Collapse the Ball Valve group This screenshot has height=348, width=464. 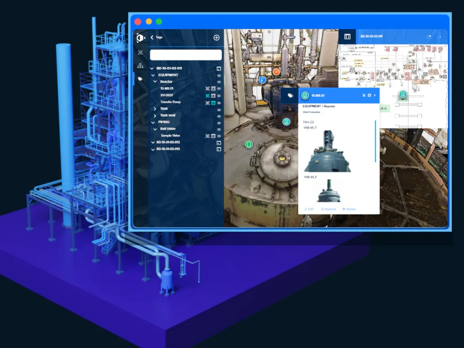[155, 129]
